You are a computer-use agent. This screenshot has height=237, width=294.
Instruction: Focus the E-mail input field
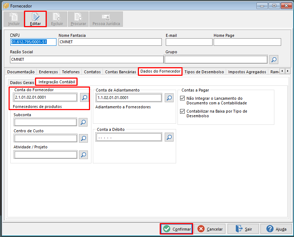click(189, 42)
